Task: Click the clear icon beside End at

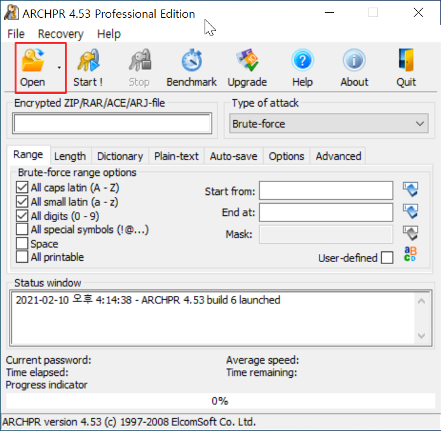Action: (x=410, y=211)
